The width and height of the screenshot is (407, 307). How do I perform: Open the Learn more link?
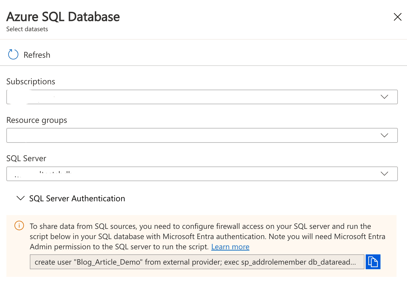tap(230, 247)
